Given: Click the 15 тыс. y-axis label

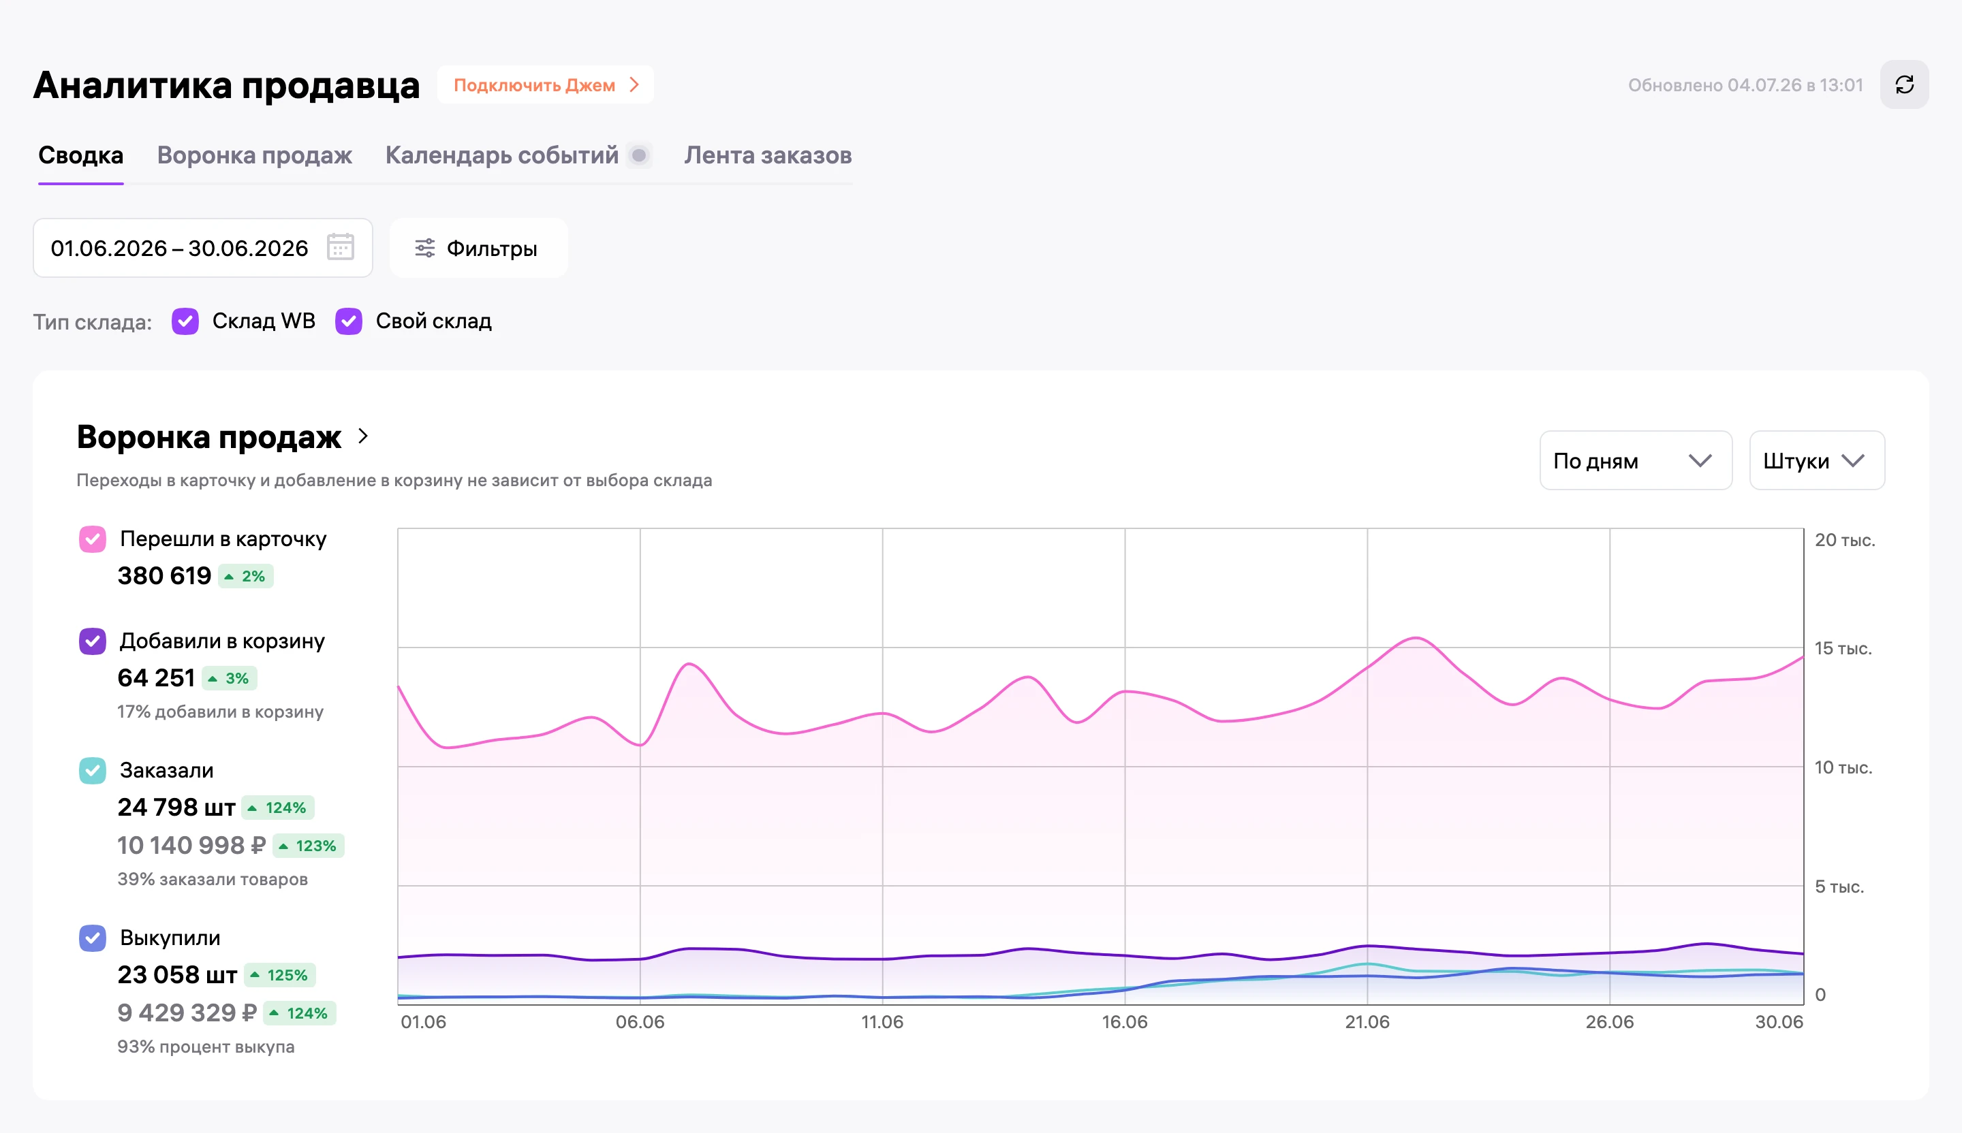Looking at the screenshot, I should coord(1843,648).
